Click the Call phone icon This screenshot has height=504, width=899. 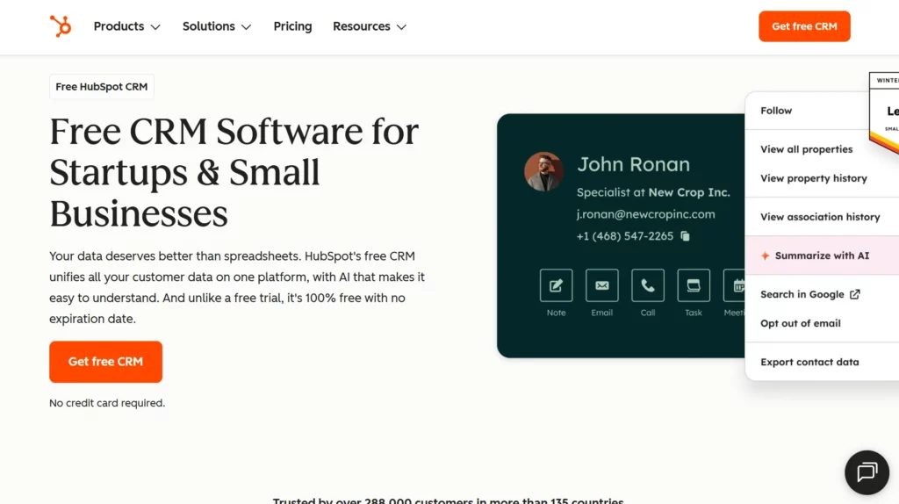pos(648,285)
